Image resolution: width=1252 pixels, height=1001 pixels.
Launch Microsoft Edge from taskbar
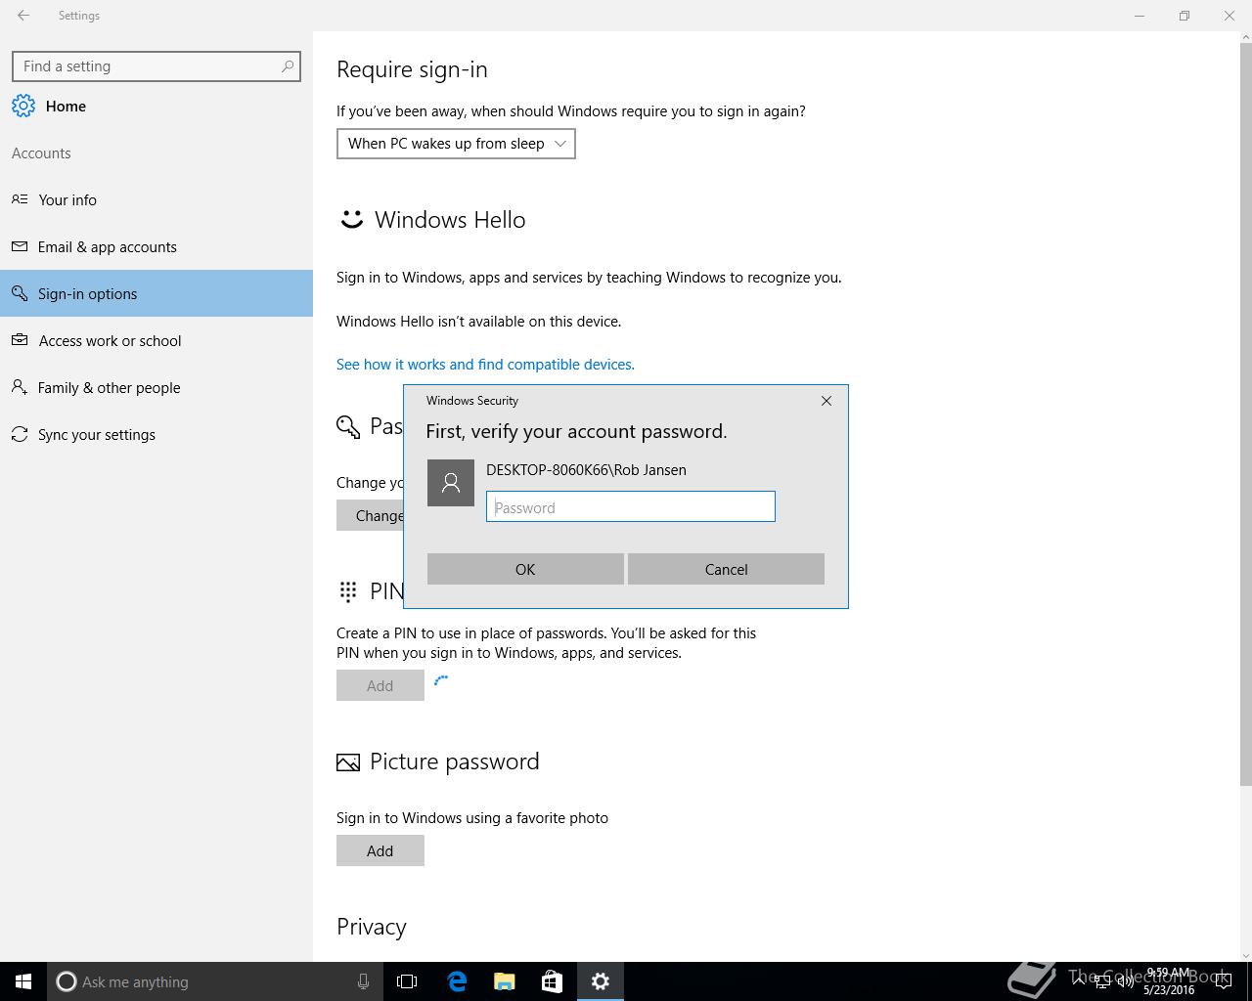457,981
